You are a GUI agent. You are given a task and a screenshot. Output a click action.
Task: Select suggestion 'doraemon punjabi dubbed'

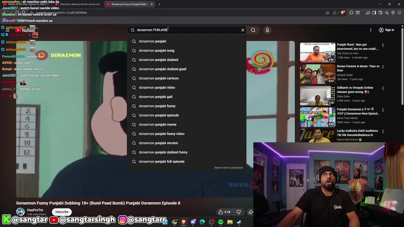(187, 60)
